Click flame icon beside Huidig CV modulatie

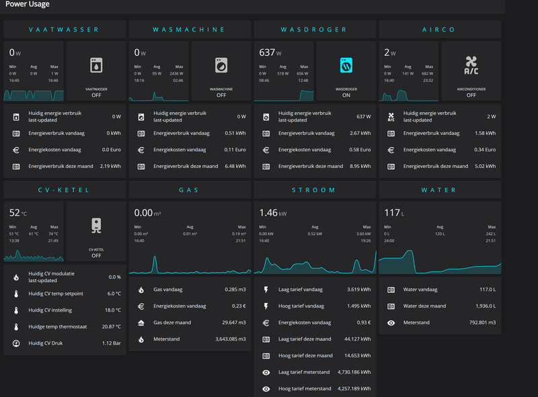tap(16, 277)
